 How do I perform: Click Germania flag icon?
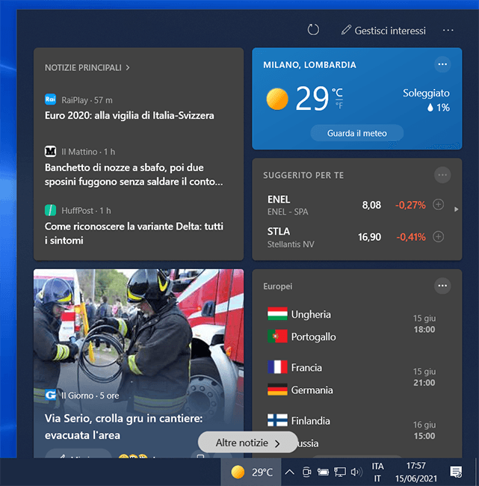pos(277,390)
